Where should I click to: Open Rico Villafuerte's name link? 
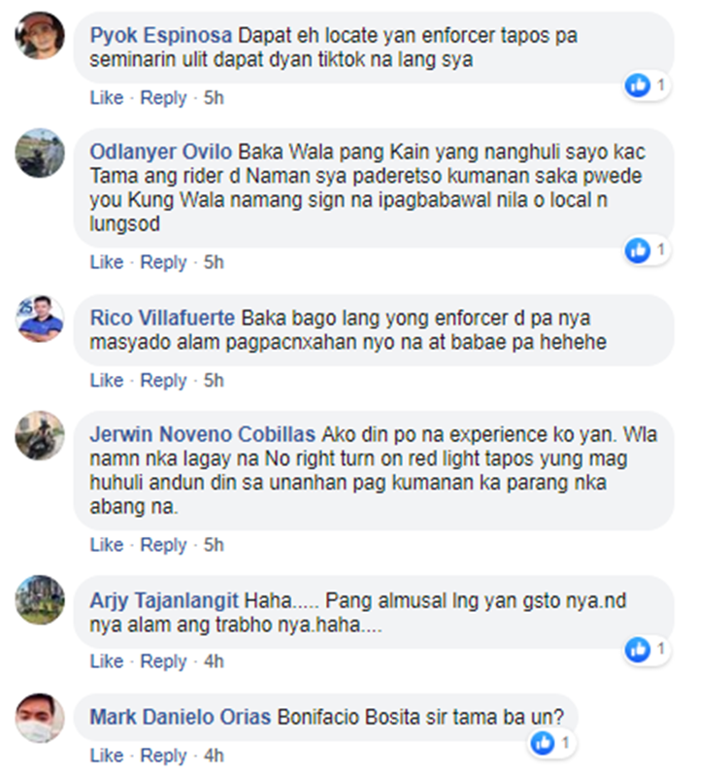pos(162,318)
